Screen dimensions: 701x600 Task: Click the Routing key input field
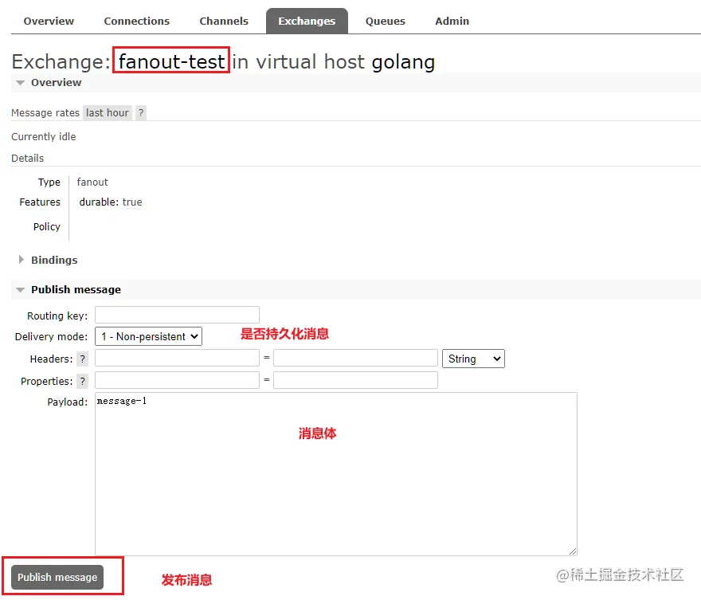(x=177, y=315)
